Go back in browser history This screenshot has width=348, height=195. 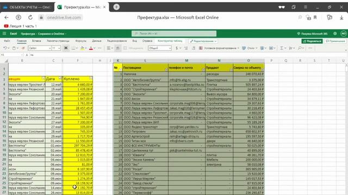pos(7,17)
